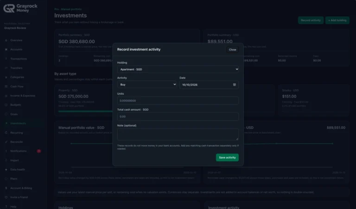
Task: Click the Goals sidebar icon
Action: [x=6, y=114]
